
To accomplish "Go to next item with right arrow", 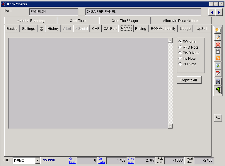I will (219, 12).
